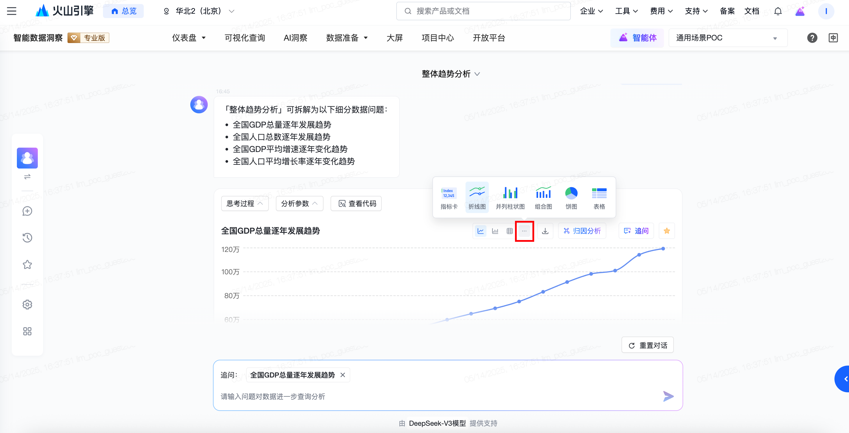Click the send arrow icon

(x=668, y=396)
